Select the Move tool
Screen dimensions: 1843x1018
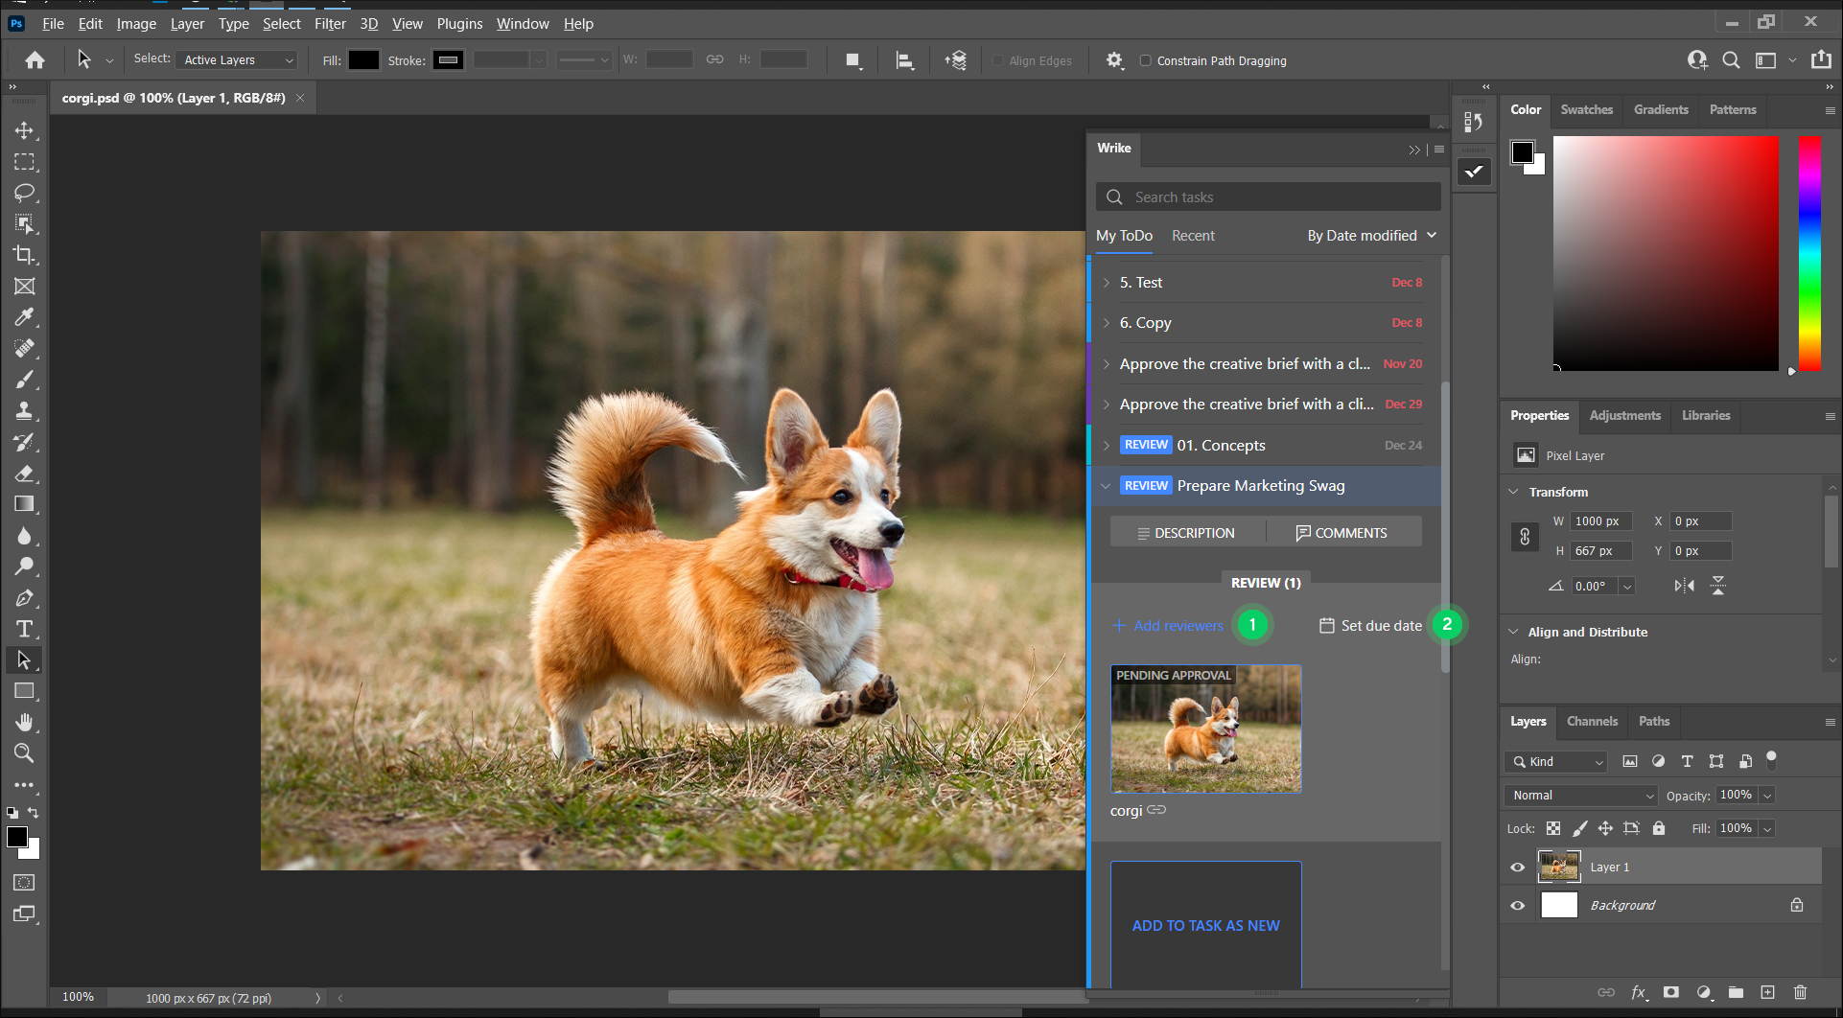(26, 130)
